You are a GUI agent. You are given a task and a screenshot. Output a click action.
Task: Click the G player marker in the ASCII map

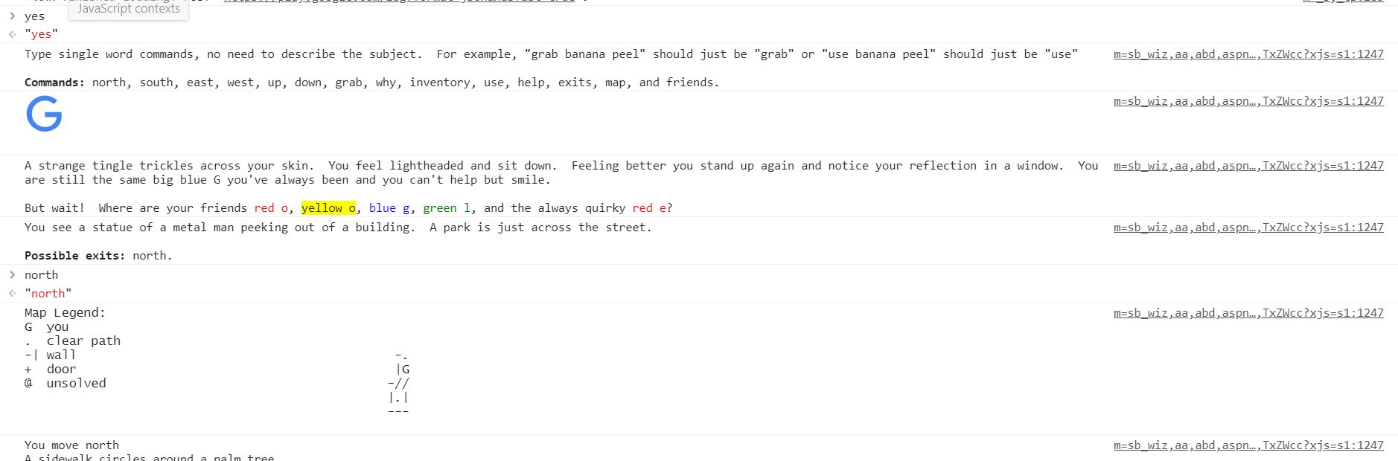click(x=405, y=369)
